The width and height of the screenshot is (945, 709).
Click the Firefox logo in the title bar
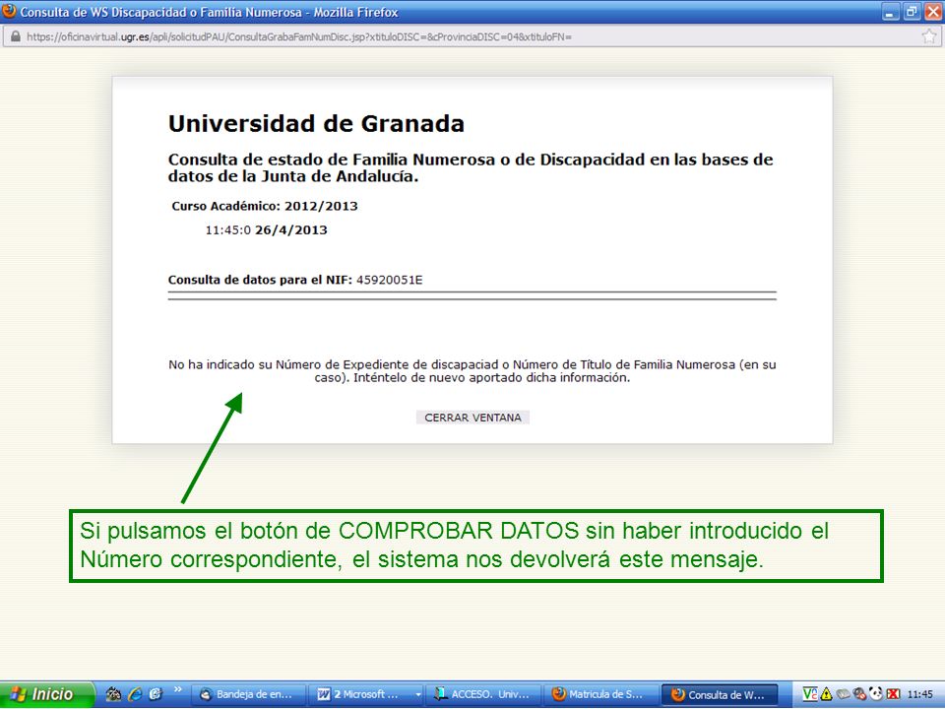(x=9, y=12)
